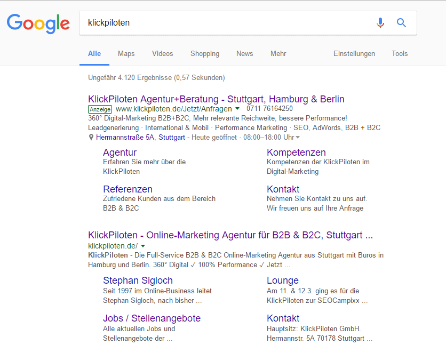
Task: Select the Alle tab
Action: [94, 53]
